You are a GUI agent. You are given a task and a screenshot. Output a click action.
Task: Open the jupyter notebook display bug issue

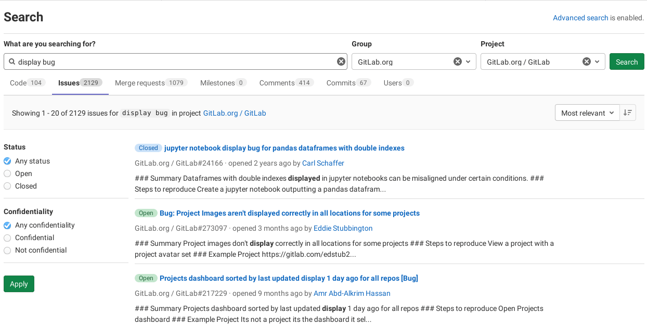pos(284,148)
